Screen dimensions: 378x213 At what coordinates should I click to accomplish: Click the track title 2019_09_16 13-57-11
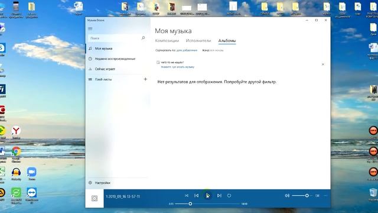click(x=123, y=196)
